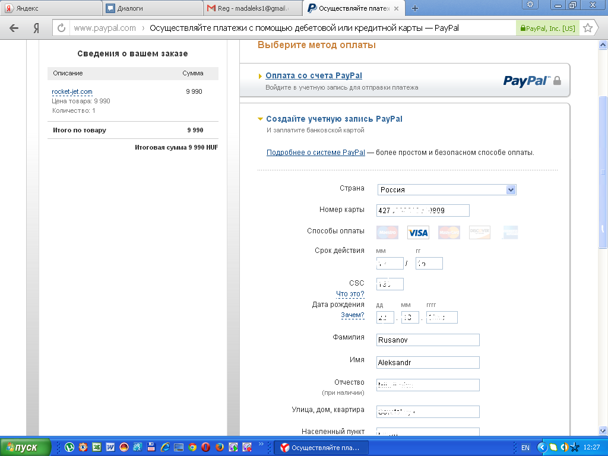Select the active PayPal payment tab
The image size is (608, 456).
click(354, 8)
